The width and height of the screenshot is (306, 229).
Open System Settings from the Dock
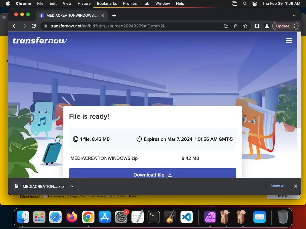121,217
